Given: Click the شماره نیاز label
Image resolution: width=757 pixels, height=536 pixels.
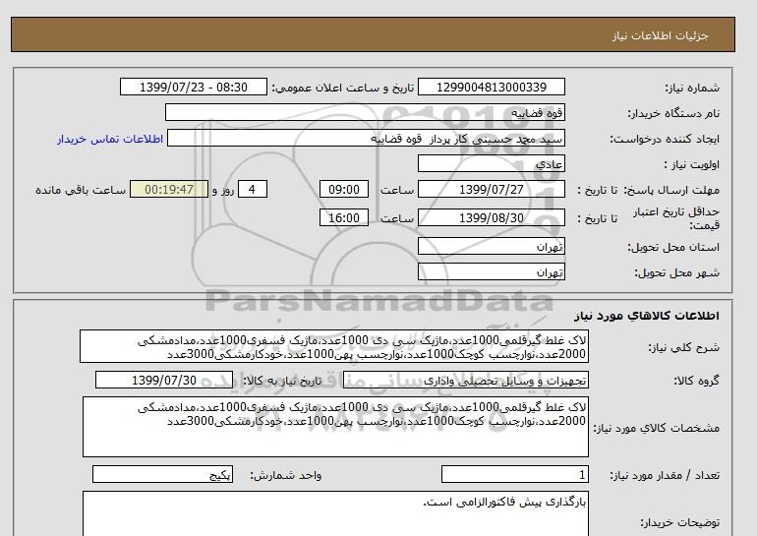Looking at the screenshot, I should [692, 88].
